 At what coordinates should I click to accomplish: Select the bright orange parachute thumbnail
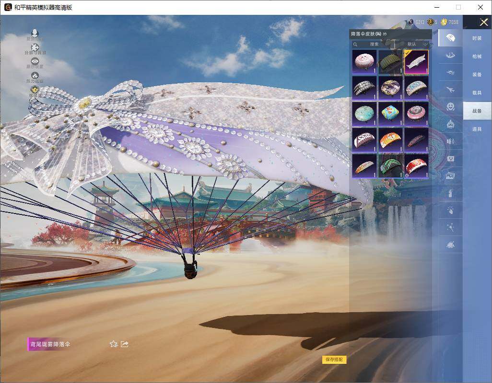tap(390, 140)
